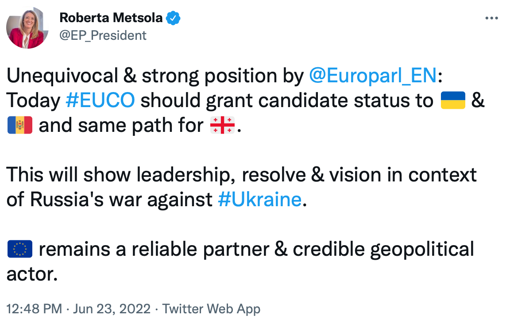Open the #Ukraine hashtag
The width and height of the screenshot is (510, 331).
(260, 200)
